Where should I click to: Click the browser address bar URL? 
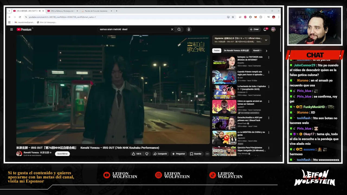tap(62, 17)
